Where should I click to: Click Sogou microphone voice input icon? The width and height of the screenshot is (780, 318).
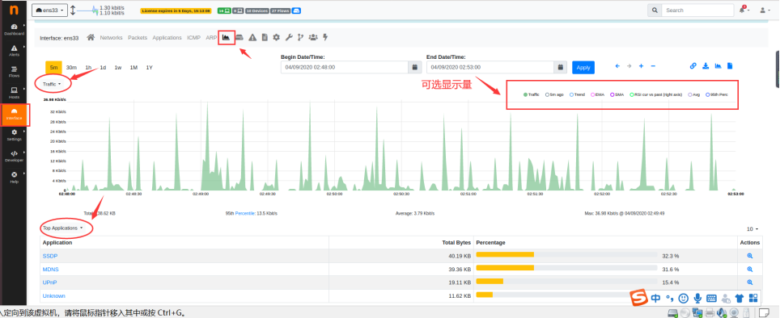[697, 298]
